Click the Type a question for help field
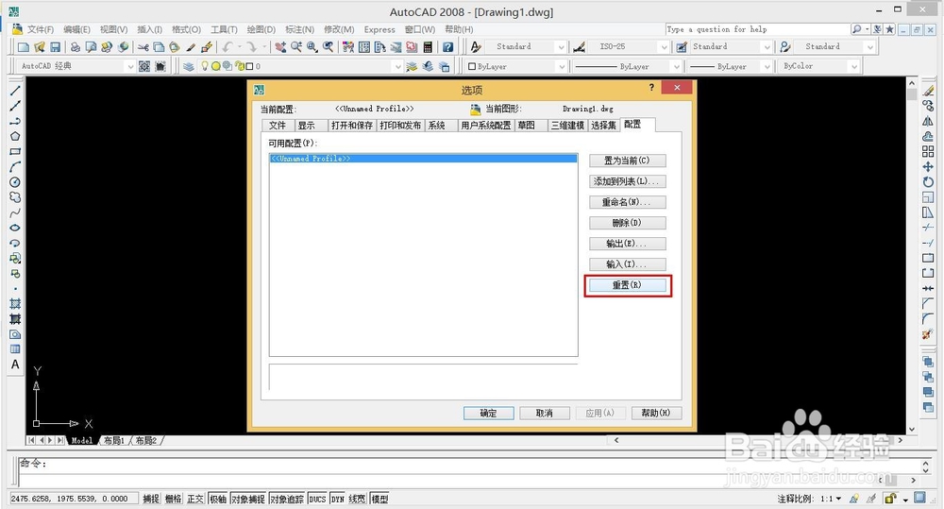 click(757, 29)
